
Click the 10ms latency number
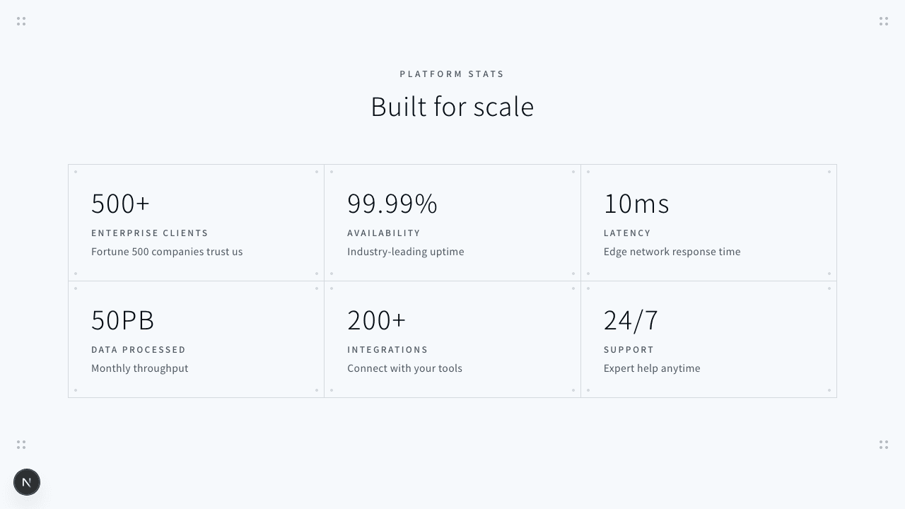[636, 204]
